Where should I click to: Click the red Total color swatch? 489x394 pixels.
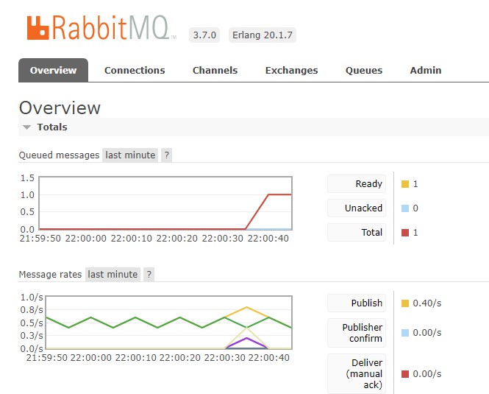pos(404,233)
